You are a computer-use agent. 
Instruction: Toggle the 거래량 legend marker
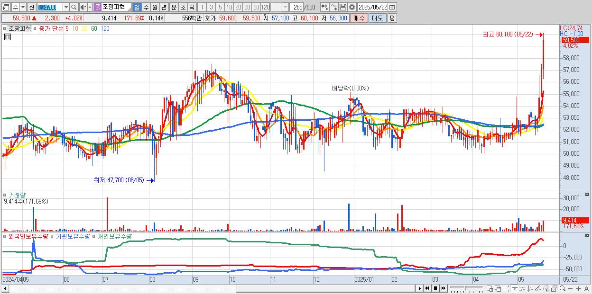click(x=5, y=195)
